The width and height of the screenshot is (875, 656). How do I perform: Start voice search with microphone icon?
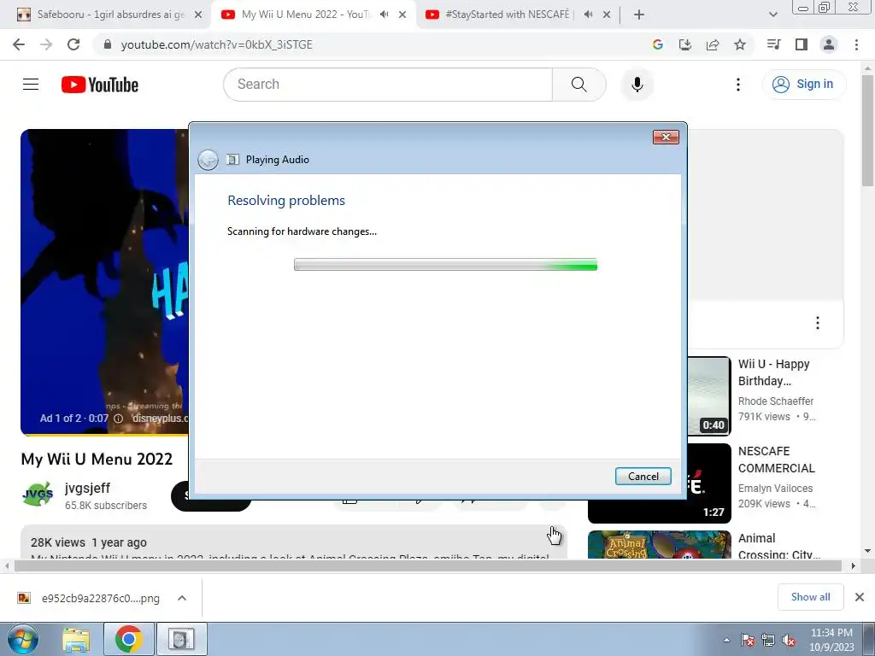637,85
